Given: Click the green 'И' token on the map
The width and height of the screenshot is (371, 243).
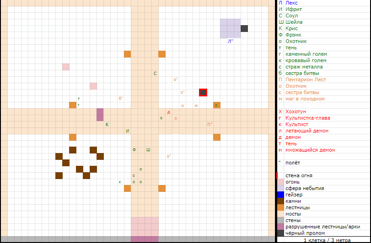Looking at the screenshot, I should [x=128, y=131].
